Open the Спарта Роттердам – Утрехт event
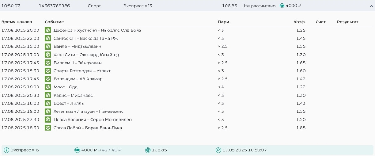Viewport: 375px width, 156px height. pyautogui.click(x=82, y=71)
